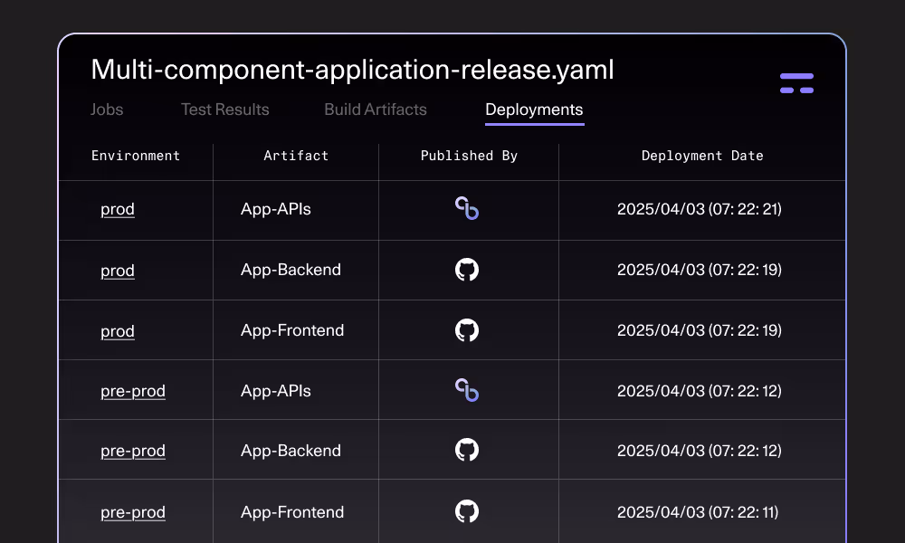Click the Multi-component-application-release.yaml title
Viewport: 905px width, 543px height.
pyautogui.click(x=352, y=70)
